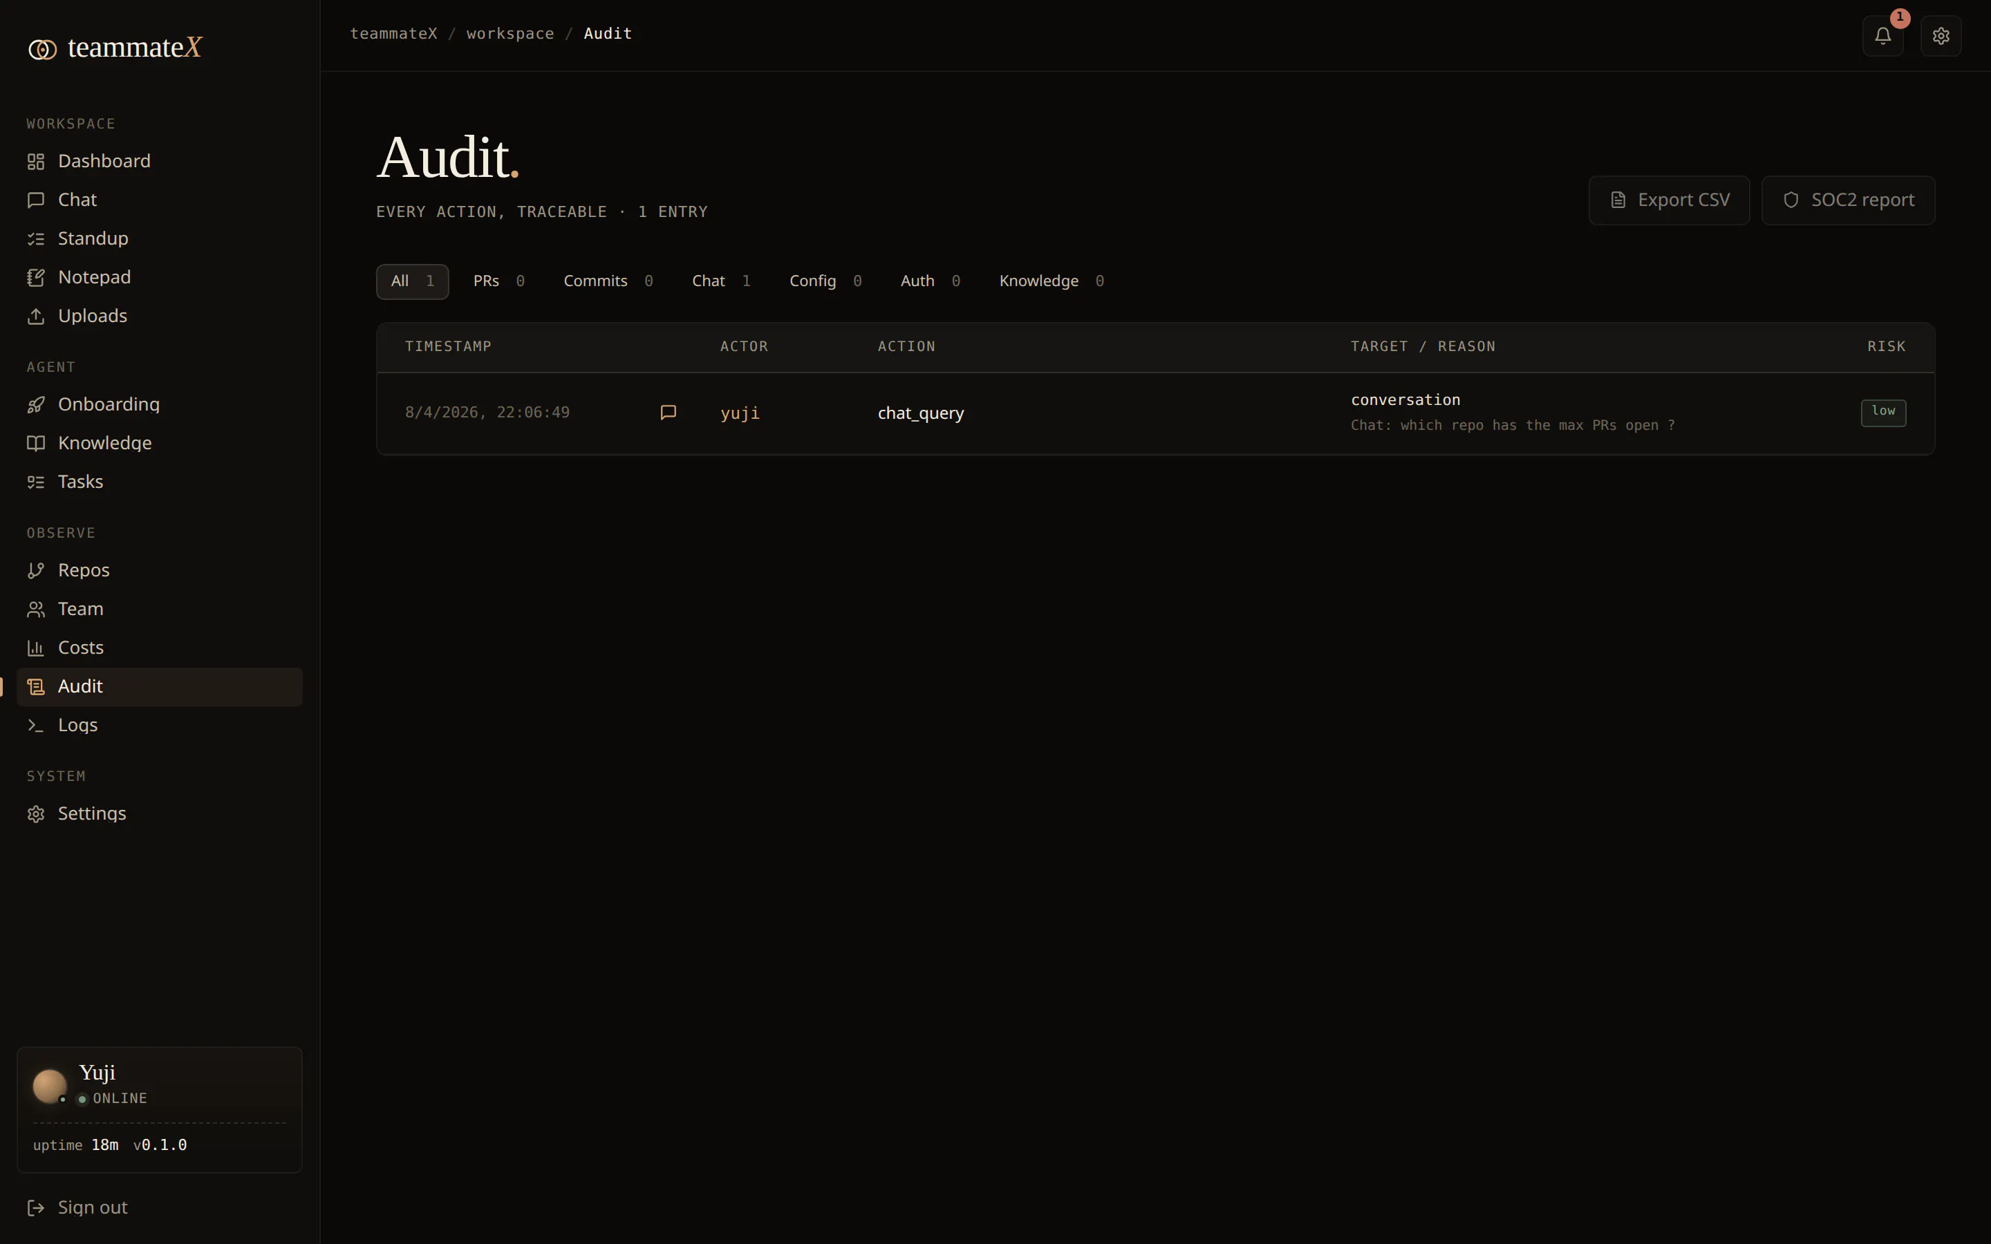Open Dashboard grid icon in sidebar
Viewport: 1991px width, 1244px height.
click(x=35, y=161)
